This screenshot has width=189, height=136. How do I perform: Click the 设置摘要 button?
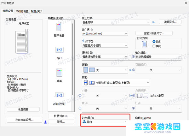(x=23, y=109)
